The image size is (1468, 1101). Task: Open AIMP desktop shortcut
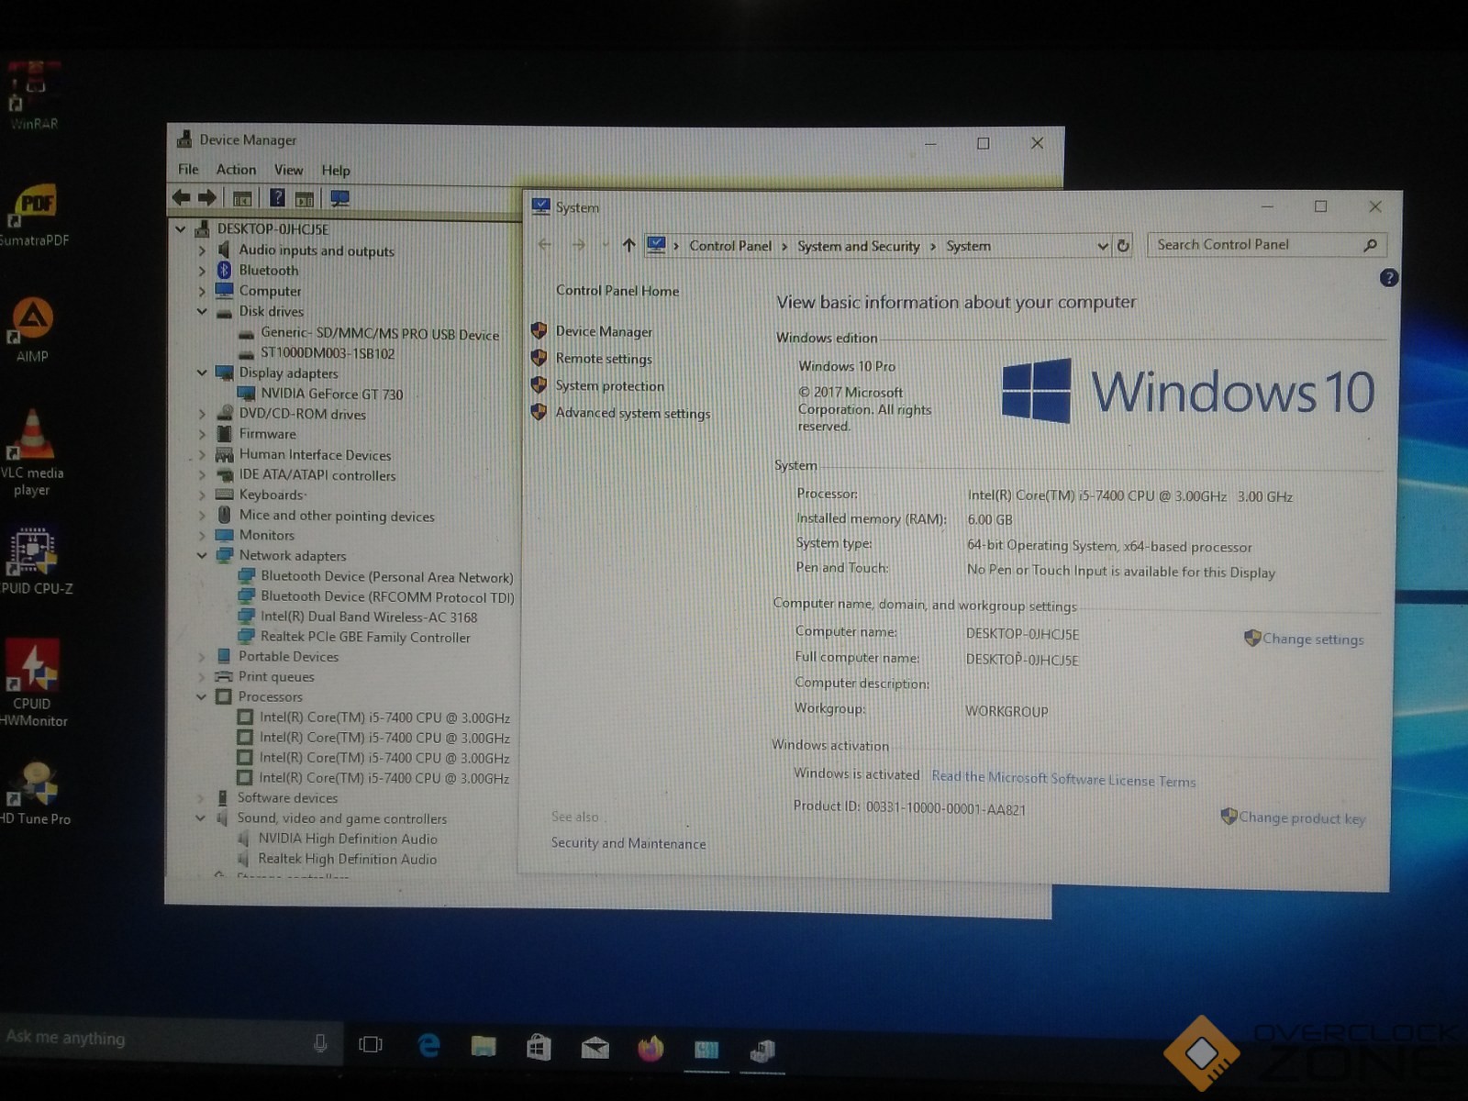coord(32,329)
